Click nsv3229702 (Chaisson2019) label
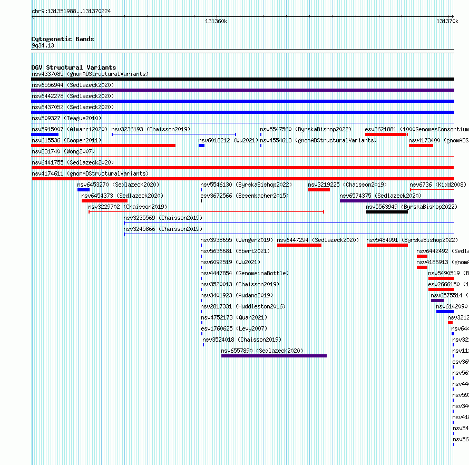 pyautogui.click(x=128, y=207)
